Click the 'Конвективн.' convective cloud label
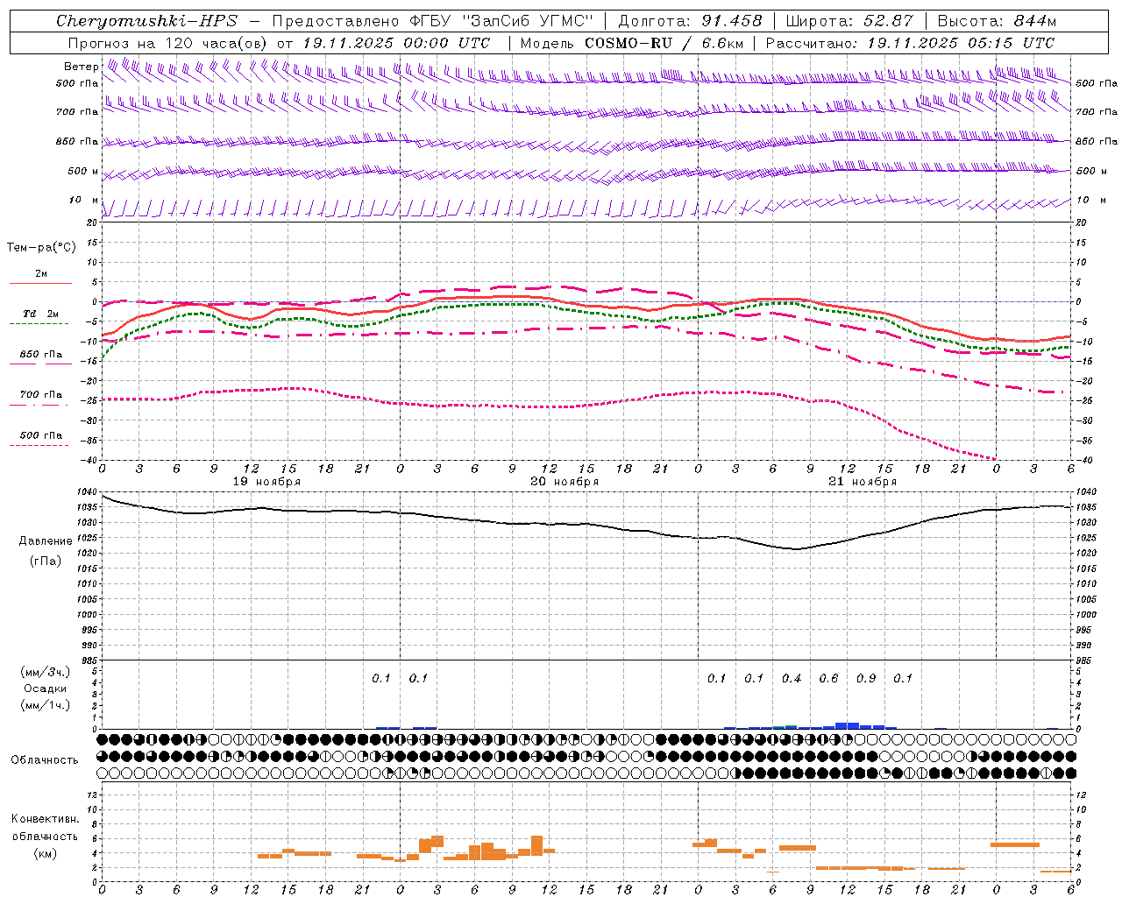 coord(46,819)
